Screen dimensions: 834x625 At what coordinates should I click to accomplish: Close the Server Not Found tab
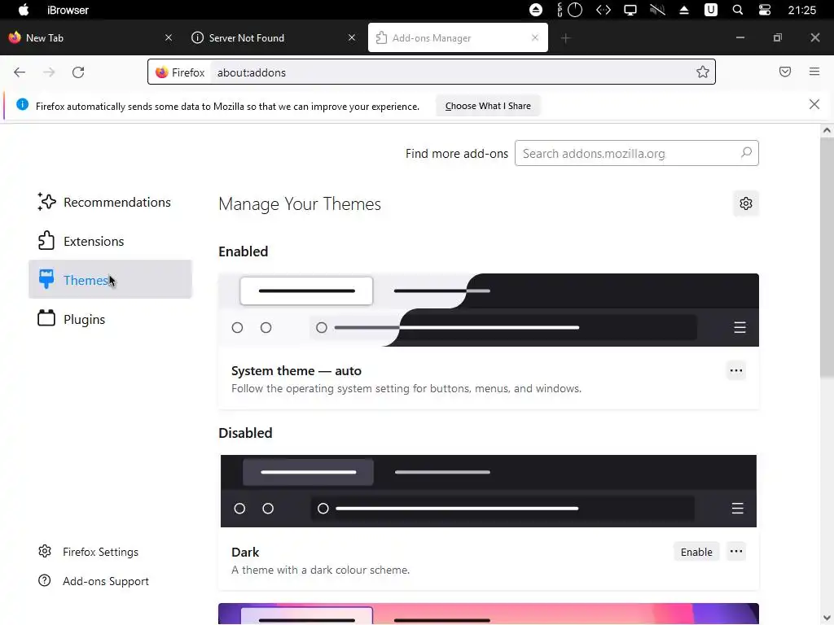point(352,37)
